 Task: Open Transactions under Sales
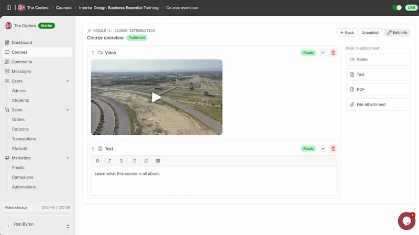pyautogui.click(x=24, y=138)
